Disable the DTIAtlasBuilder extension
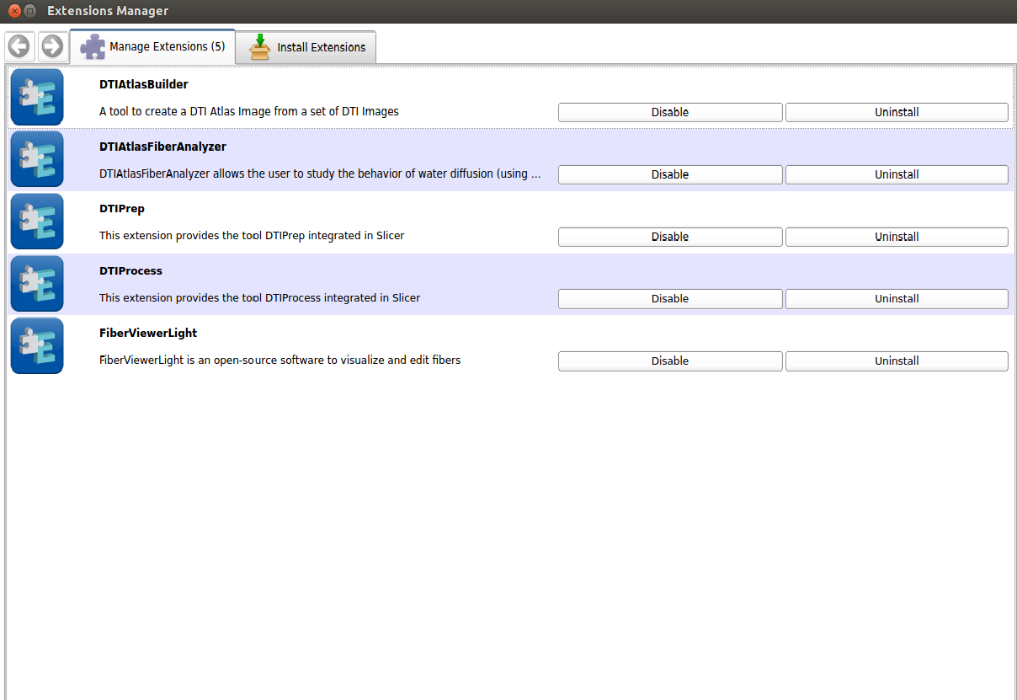The height and width of the screenshot is (700, 1017). [x=669, y=112]
